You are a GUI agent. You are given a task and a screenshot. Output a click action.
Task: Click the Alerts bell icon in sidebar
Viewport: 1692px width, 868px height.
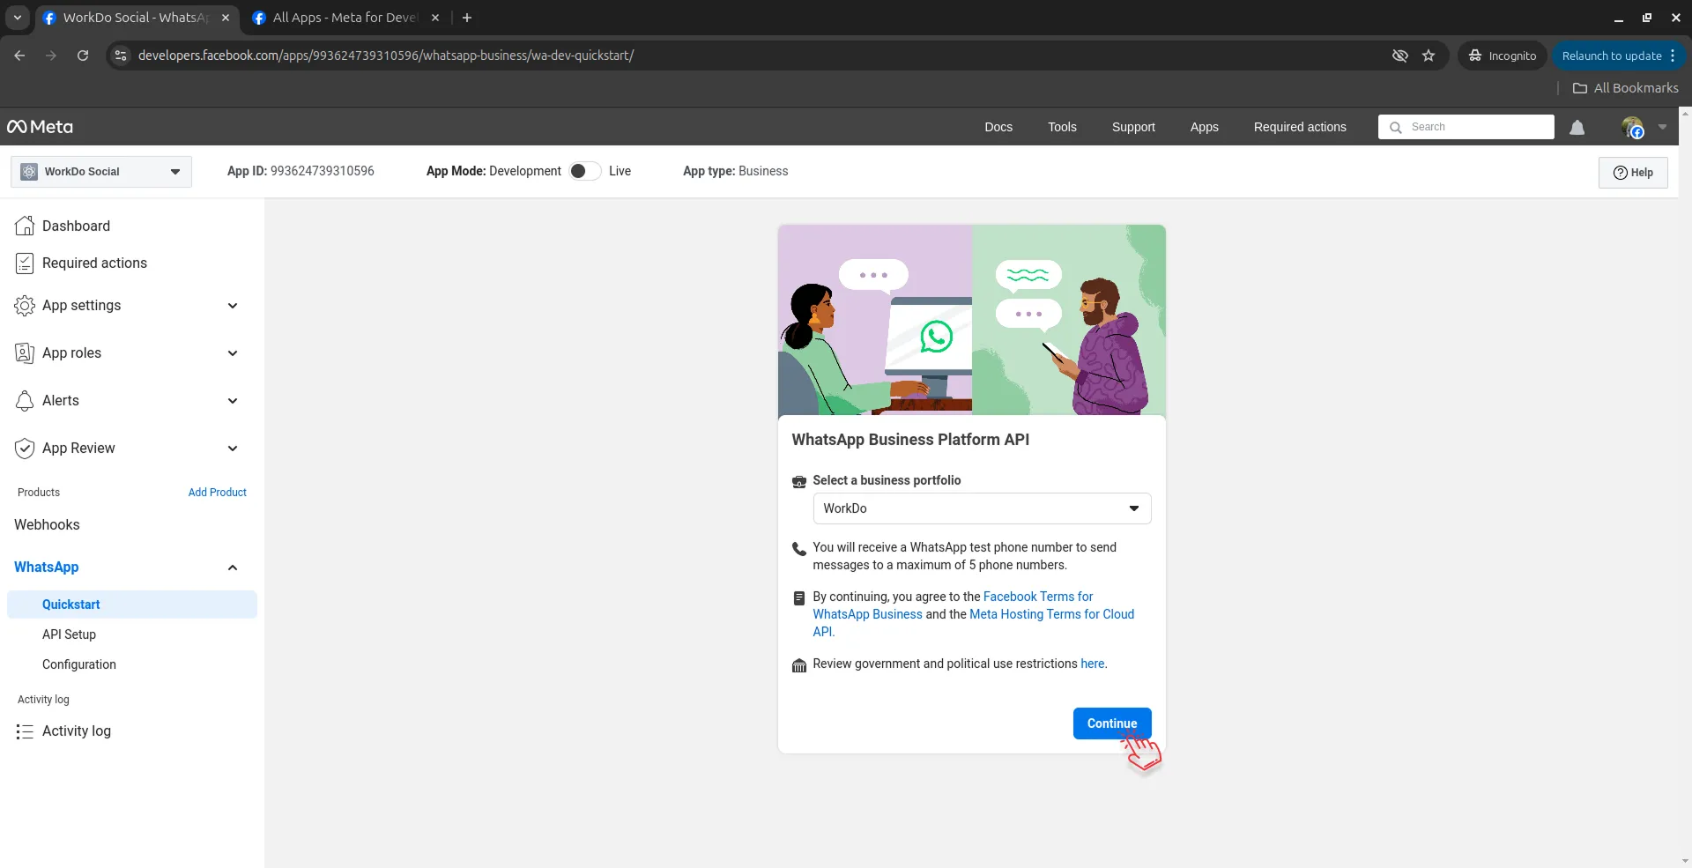click(25, 401)
